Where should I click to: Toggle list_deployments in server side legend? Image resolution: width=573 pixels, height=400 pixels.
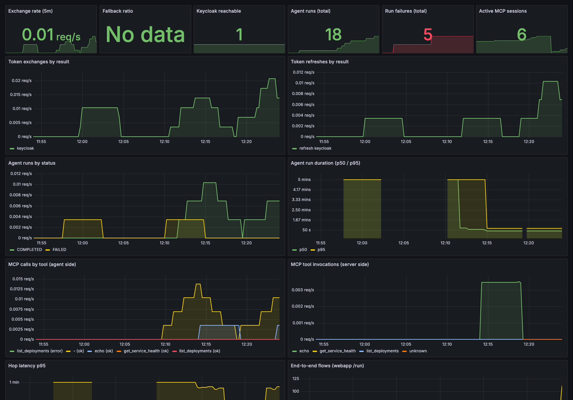point(382,351)
